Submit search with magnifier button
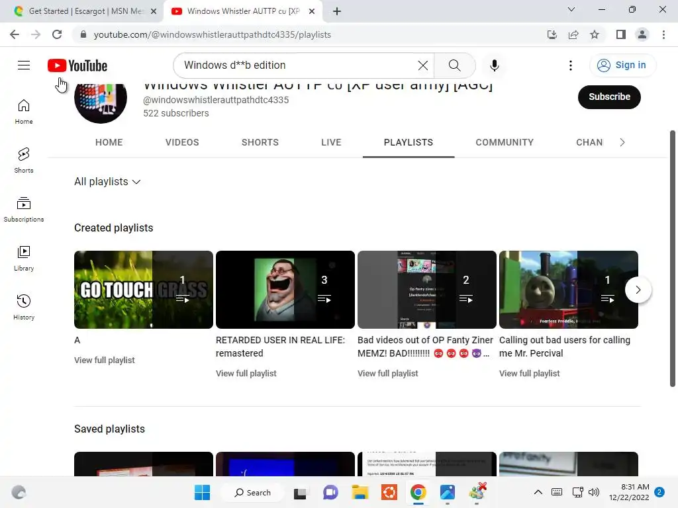Viewport: 678px width, 508px height. click(x=454, y=65)
